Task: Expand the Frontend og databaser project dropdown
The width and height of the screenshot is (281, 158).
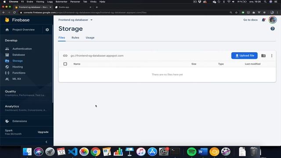Action: pos(76,20)
